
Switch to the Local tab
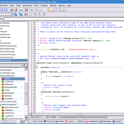coord(69,121)
